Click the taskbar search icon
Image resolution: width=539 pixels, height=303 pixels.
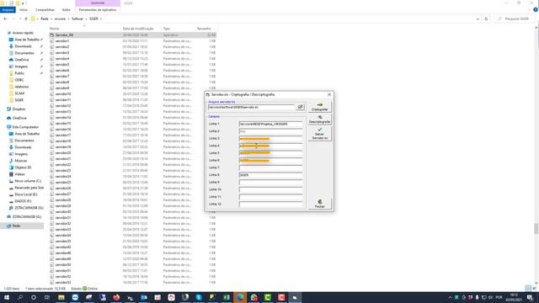[x=20, y=297]
